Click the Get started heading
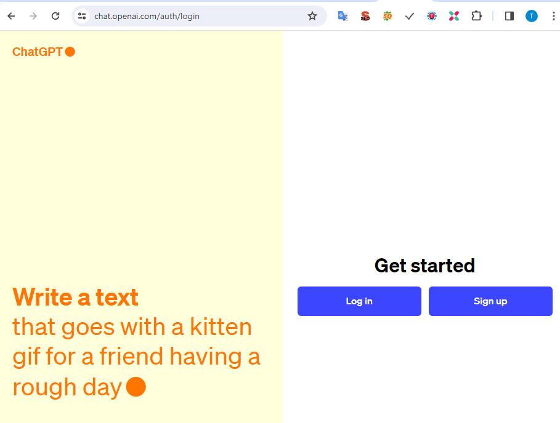 (424, 266)
